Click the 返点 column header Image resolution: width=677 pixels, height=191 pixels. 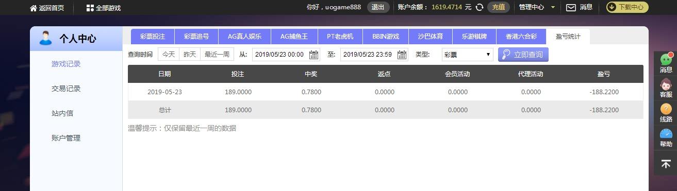click(384, 74)
